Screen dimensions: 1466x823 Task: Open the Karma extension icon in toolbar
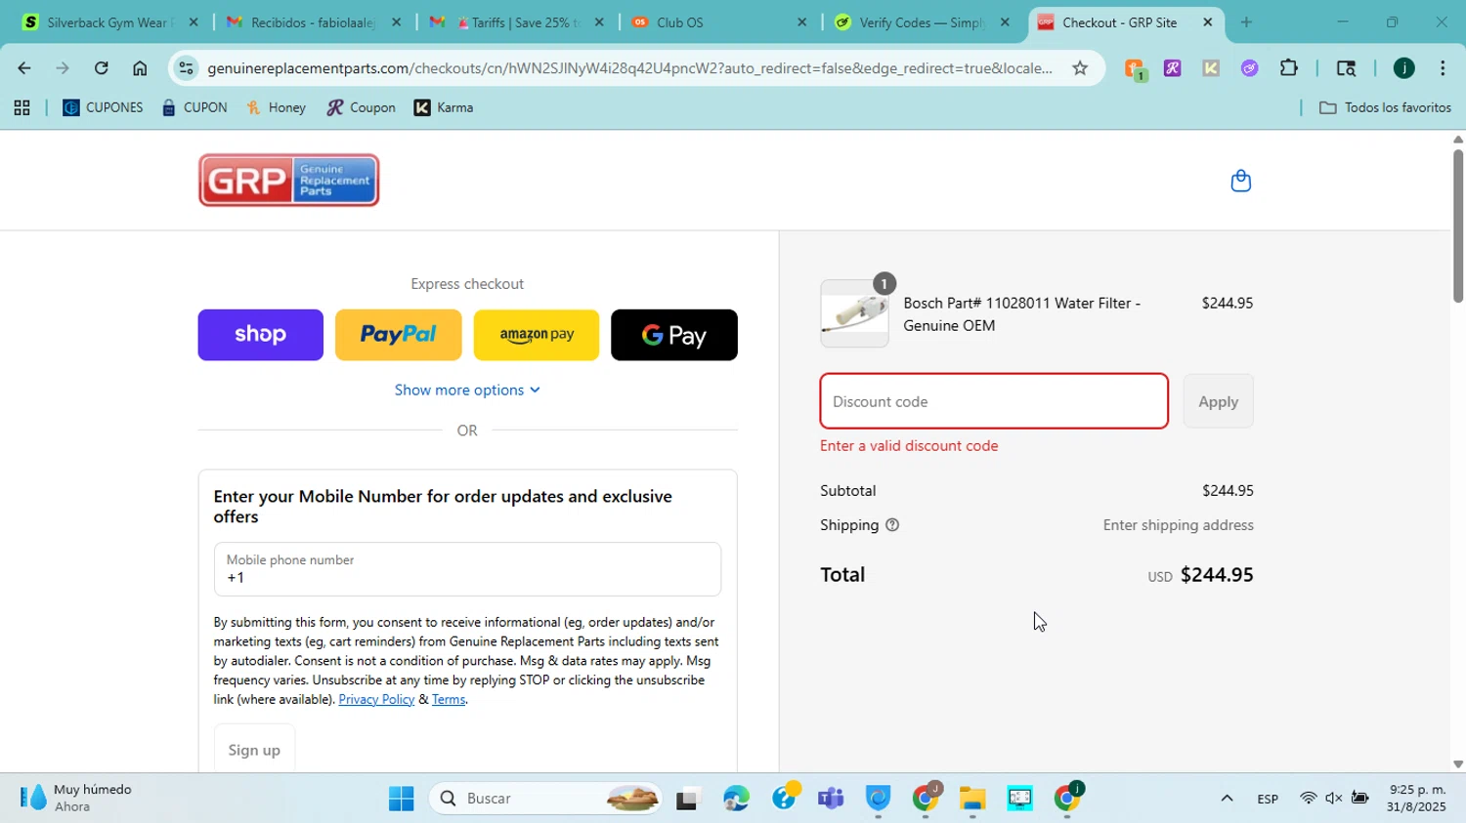pos(1211,68)
